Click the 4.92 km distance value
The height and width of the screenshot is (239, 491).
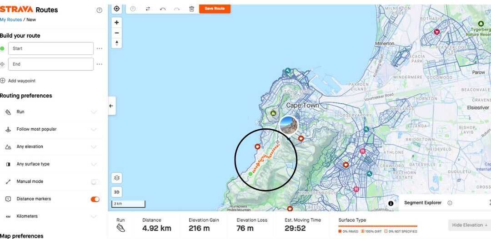click(x=156, y=229)
